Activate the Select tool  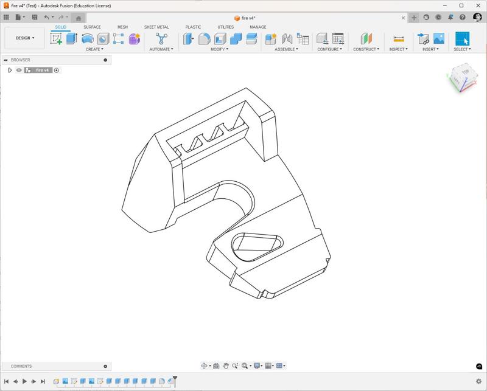(463, 39)
